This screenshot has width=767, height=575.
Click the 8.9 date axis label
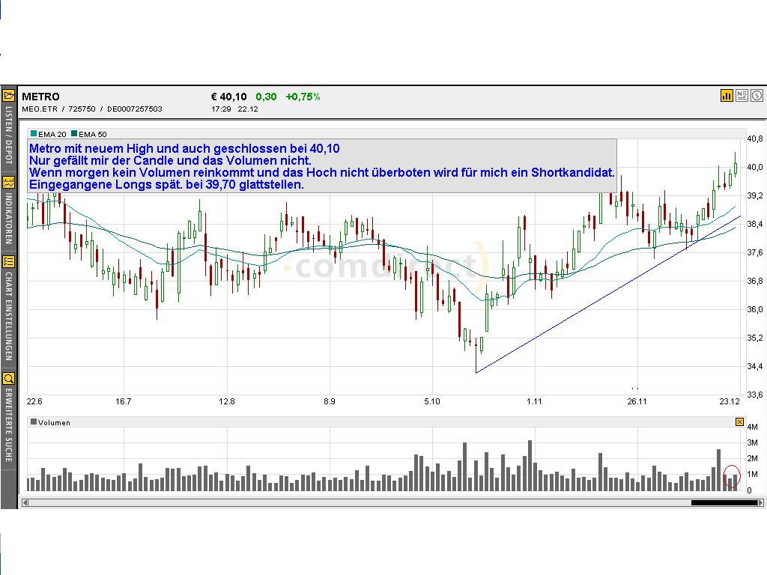tap(330, 401)
